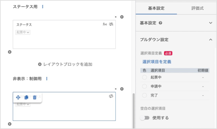This screenshot has width=217, height=129.
Task: Click レイアウトブロックを追加 button
Action: coord(65,64)
